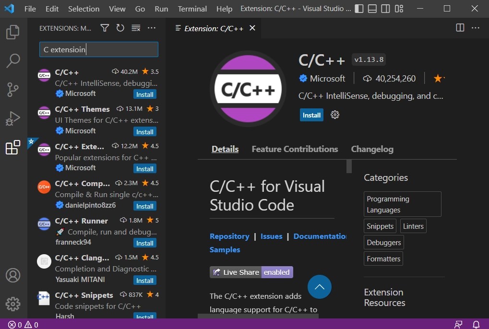489x329 pixels.
Task: Open the Help menu
Action: click(224, 9)
